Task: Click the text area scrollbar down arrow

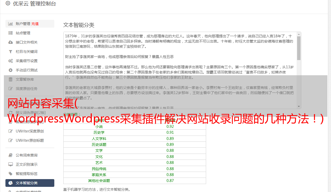Action: (x=299, y=106)
